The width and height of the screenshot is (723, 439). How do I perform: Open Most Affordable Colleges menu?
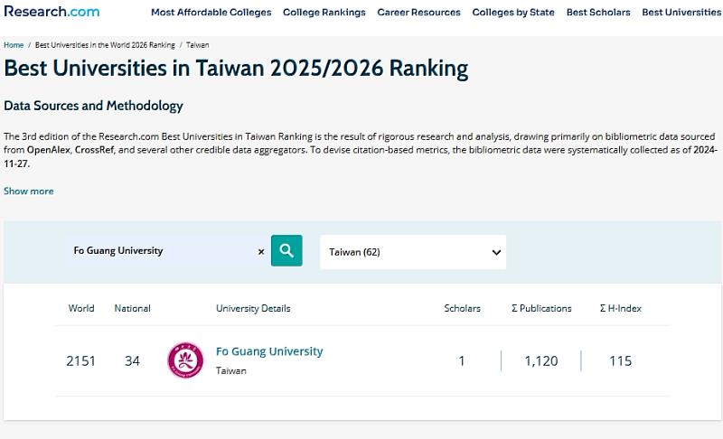[x=211, y=13]
